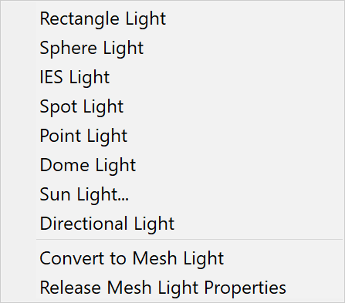345x303 pixels.
Task: Click the Directional Light item
Action: tap(172, 224)
